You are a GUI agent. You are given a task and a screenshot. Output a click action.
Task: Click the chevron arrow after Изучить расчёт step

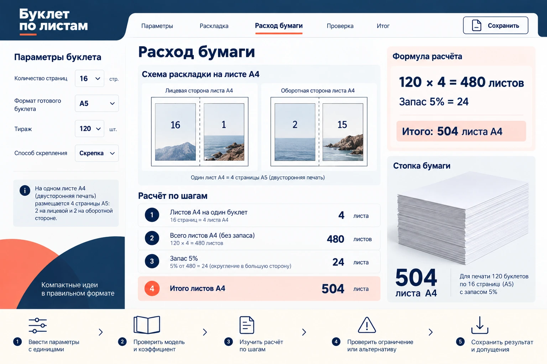304,332
